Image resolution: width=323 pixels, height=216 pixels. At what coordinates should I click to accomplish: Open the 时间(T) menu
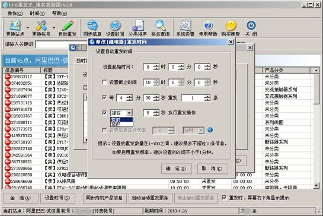pyautogui.click(x=37, y=14)
